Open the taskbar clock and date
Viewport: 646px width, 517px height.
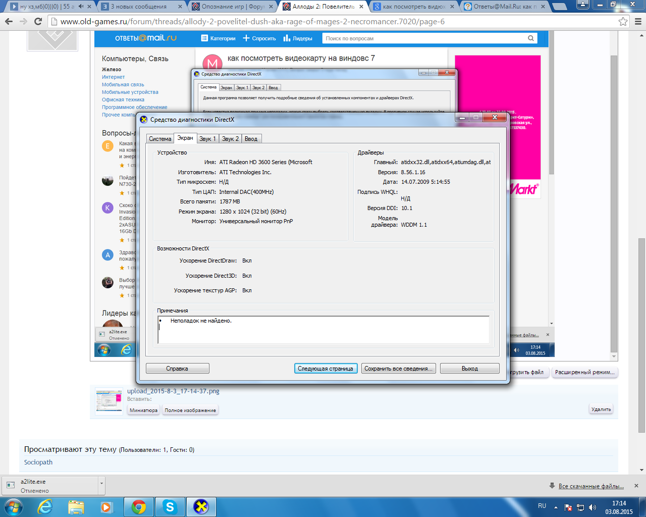pyautogui.click(x=619, y=507)
